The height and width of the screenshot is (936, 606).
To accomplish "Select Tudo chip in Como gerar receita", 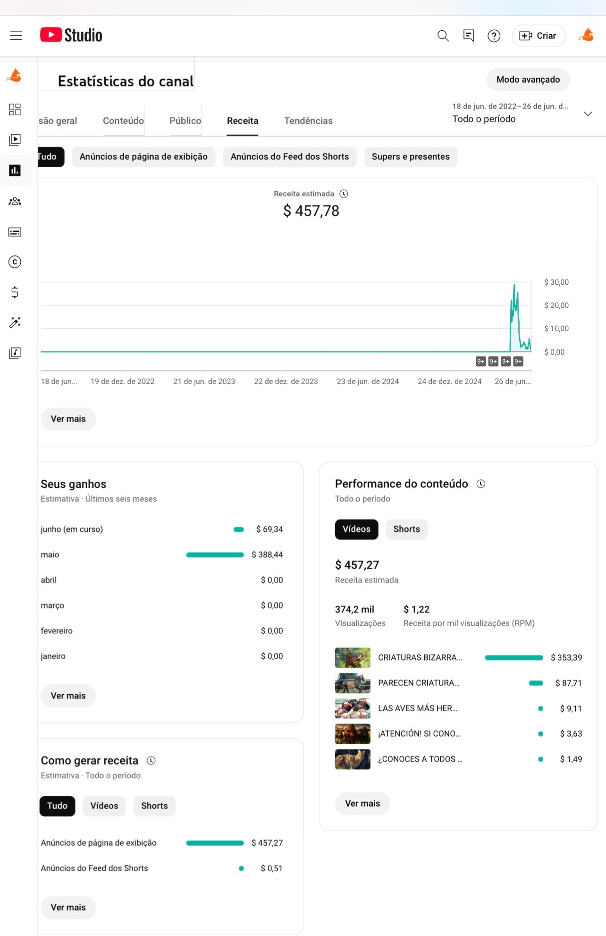I will [57, 806].
